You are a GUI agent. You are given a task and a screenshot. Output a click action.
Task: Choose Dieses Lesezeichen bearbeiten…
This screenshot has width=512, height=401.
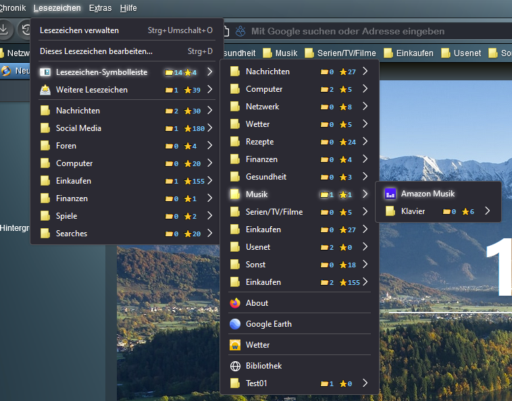coord(96,51)
